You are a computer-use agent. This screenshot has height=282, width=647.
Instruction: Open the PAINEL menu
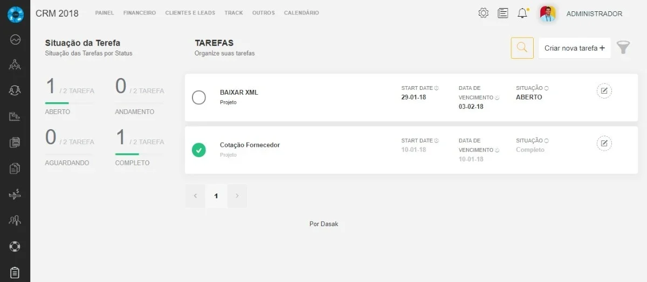[105, 13]
